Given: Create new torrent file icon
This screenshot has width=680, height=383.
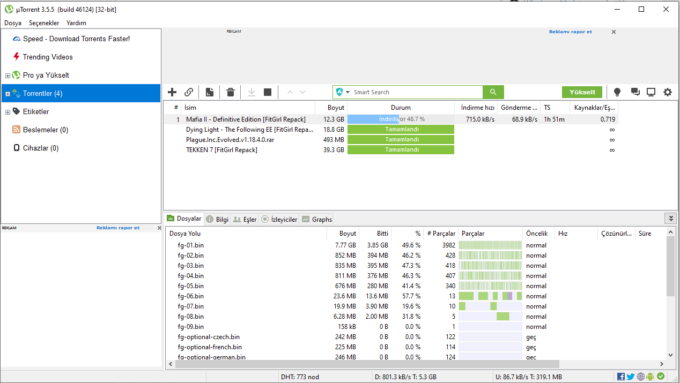Looking at the screenshot, I should click(x=209, y=92).
